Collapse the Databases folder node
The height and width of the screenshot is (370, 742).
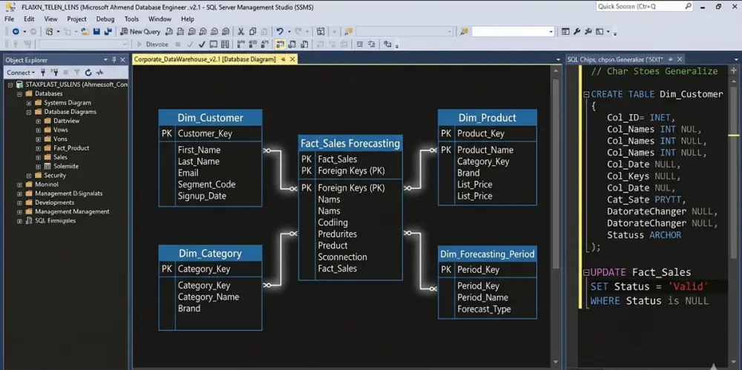(x=19, y=93)
